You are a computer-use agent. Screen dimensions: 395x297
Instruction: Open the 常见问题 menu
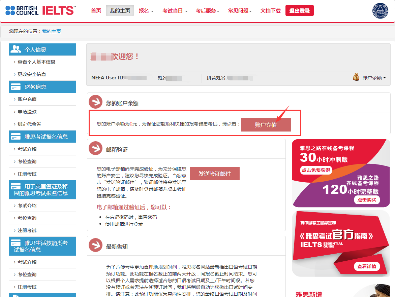tap(239, 10)
